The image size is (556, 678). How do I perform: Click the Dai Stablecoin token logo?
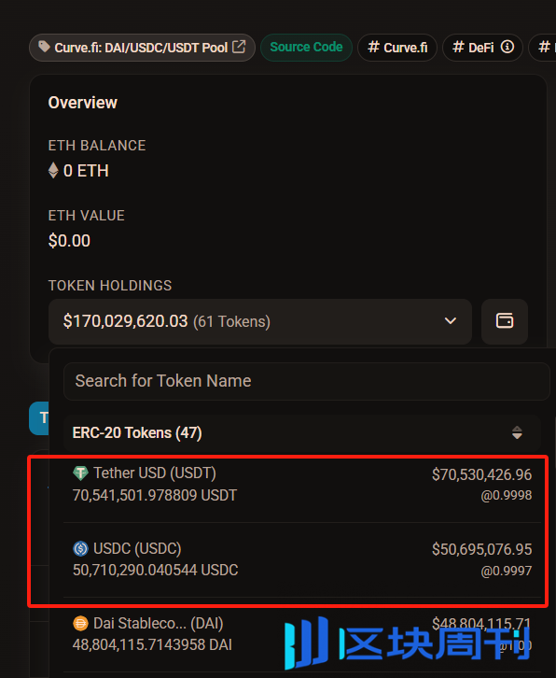pos(80,624)
